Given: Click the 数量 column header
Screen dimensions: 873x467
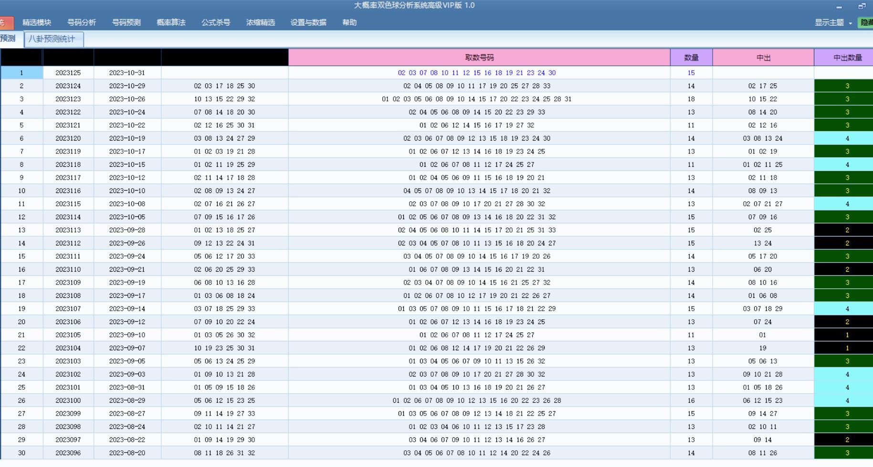Looking at the screenshot, I should coord(691,57).
